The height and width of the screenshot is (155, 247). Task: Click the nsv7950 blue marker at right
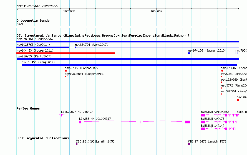coord(237,53)
